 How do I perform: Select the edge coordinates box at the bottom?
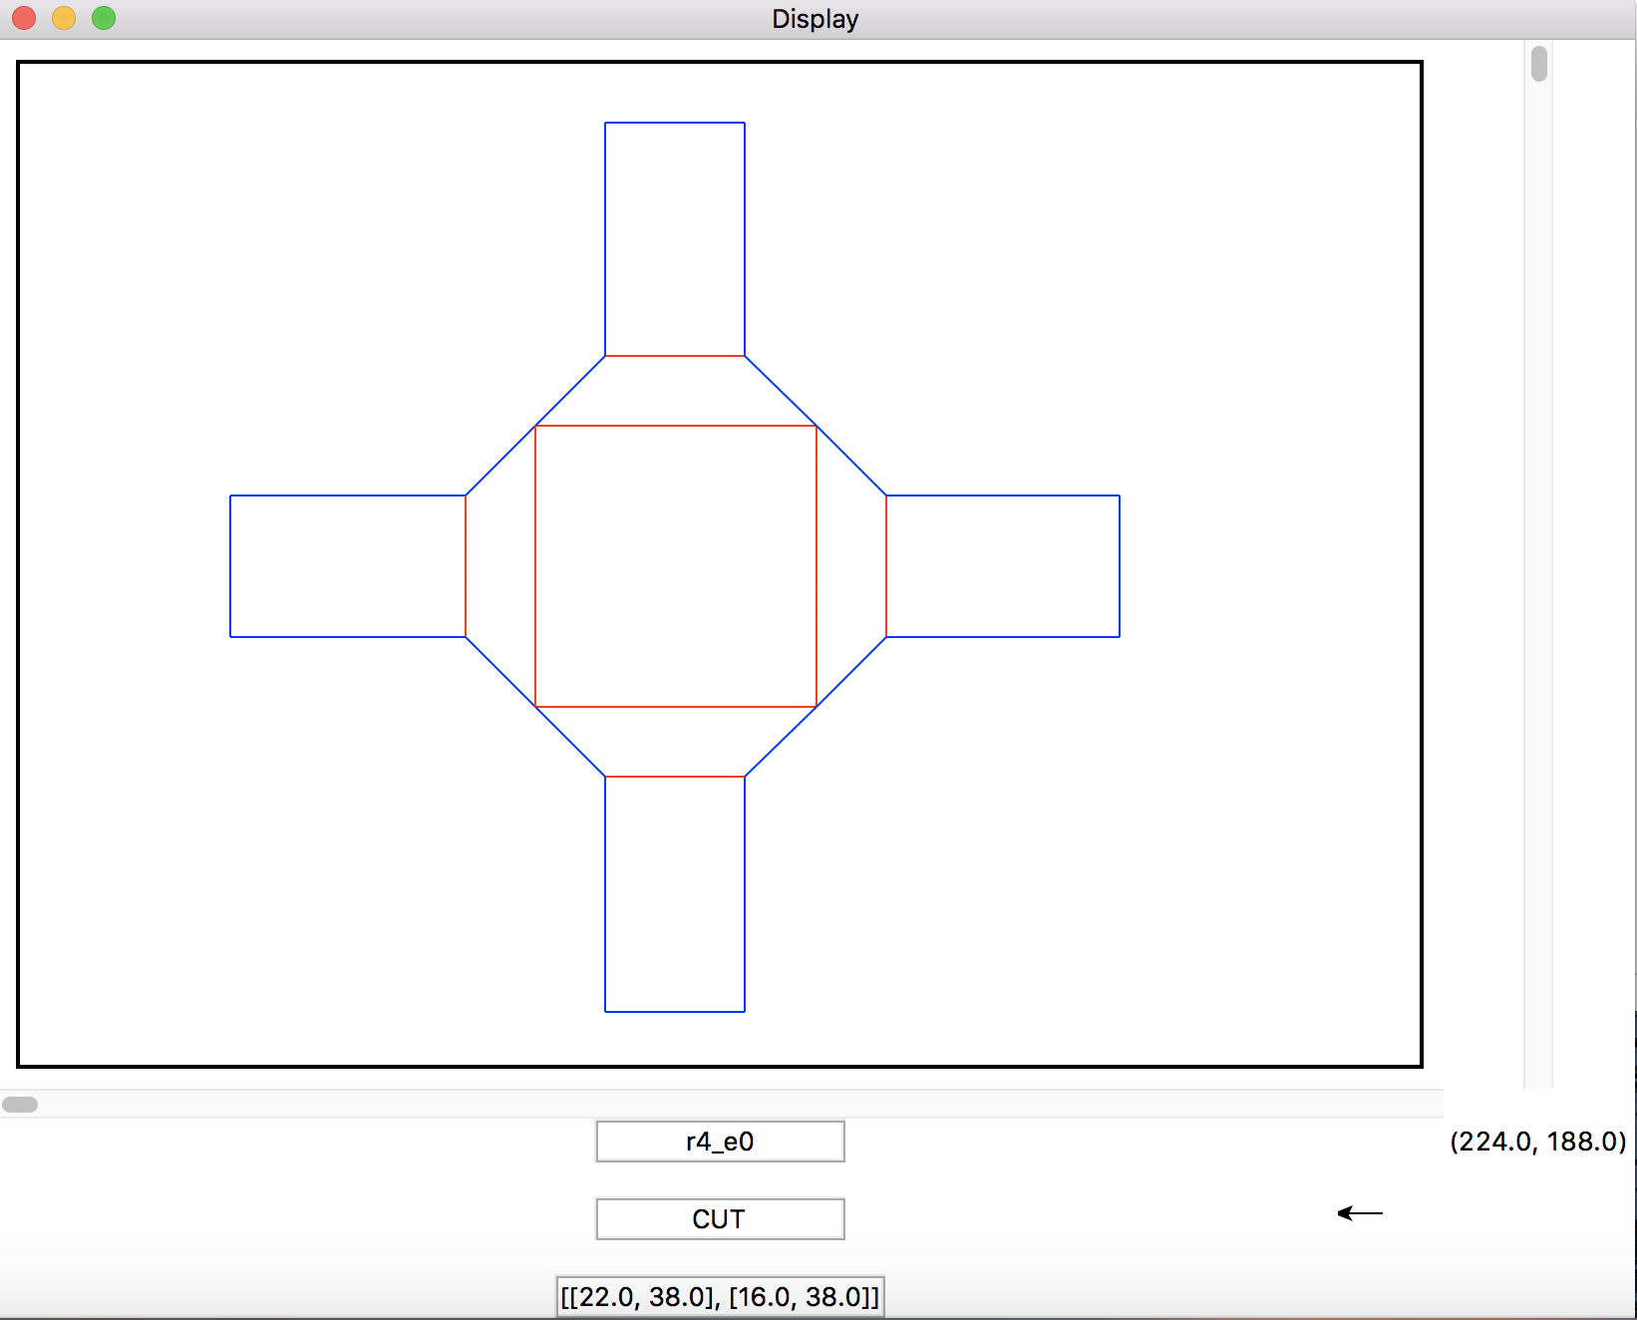(720, 1297)
